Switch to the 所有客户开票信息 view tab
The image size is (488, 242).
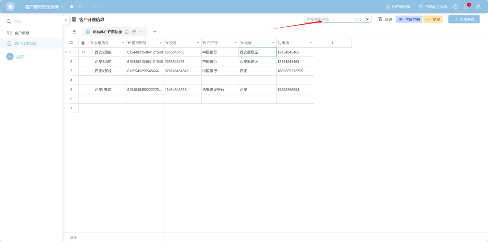(107, 32)
